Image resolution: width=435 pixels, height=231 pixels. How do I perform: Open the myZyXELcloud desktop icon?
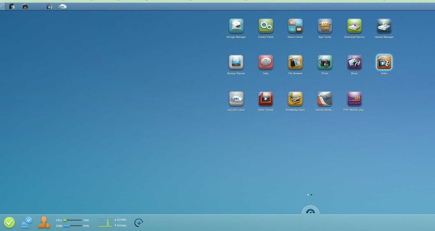tap(236, 99)
